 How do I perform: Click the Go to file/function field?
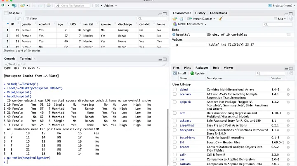point(73,6)
